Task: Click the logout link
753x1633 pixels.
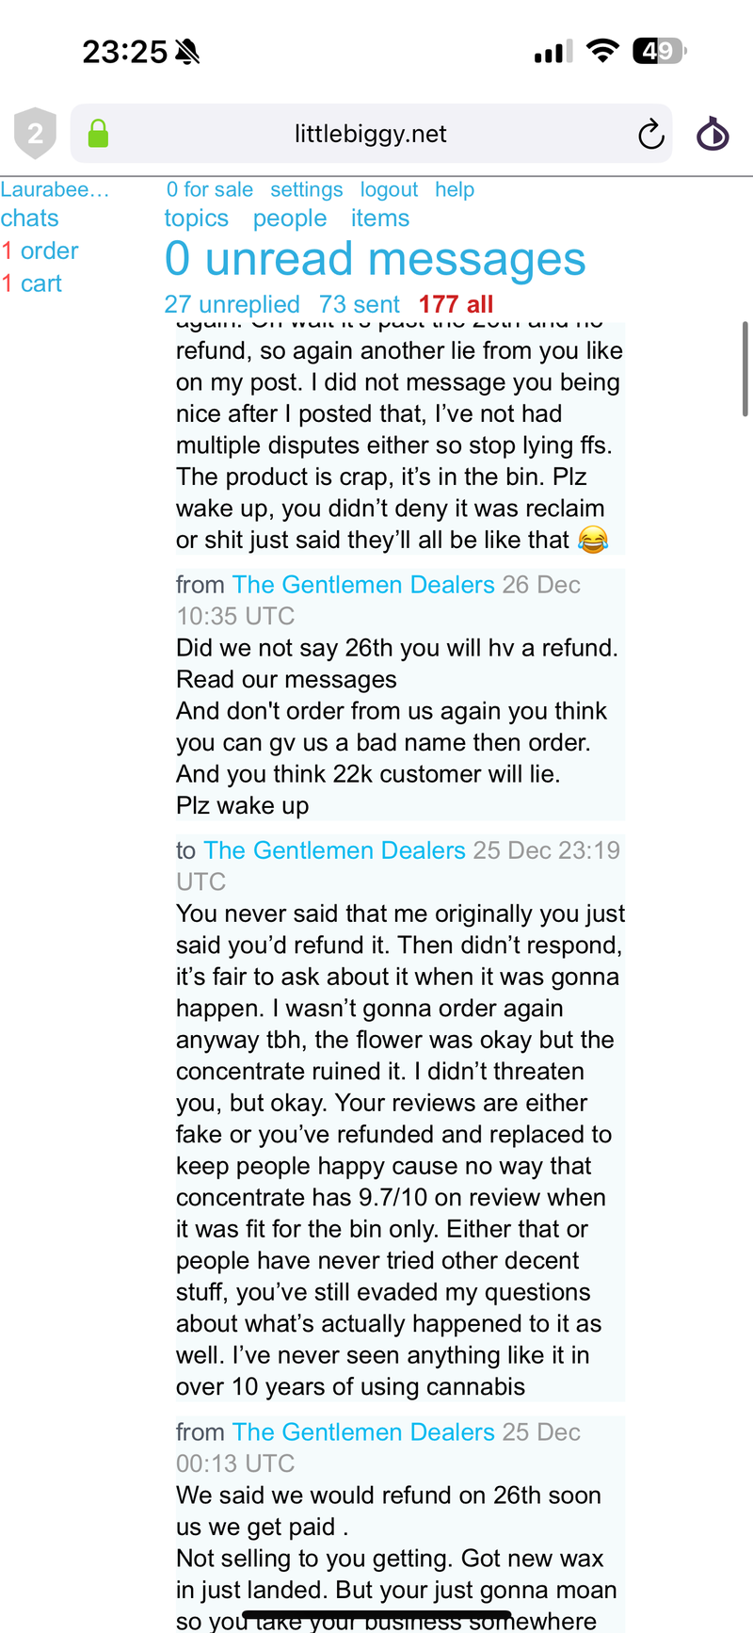Action: tap(389, 189)
